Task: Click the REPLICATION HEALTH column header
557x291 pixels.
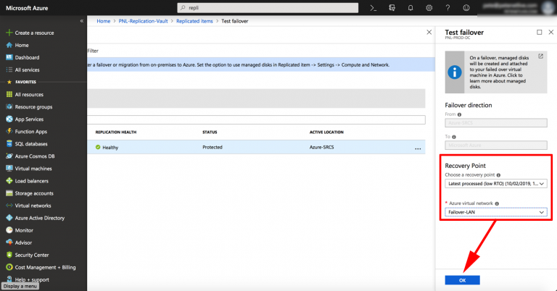Action: coord(116,132)
